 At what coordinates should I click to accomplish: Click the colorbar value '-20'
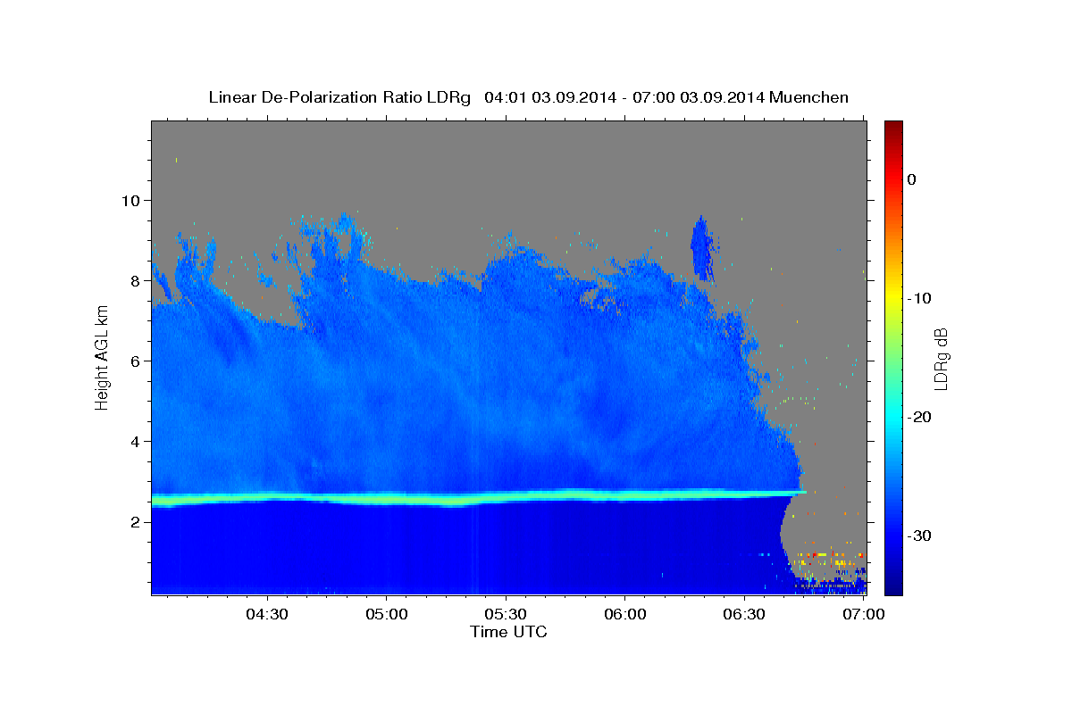coord(919,417)
